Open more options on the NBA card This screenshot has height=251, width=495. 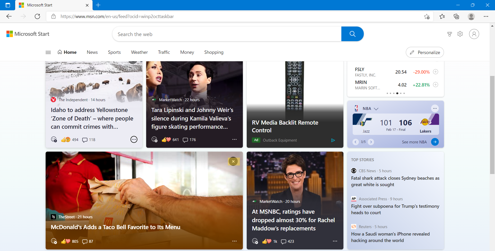pyautogui.click(x=435, y=108)
